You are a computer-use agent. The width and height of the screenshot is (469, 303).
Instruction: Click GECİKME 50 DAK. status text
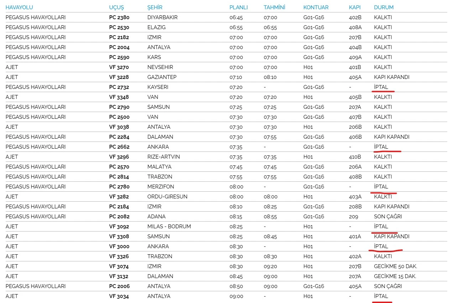pyautogui.click(x=395, y=266)
